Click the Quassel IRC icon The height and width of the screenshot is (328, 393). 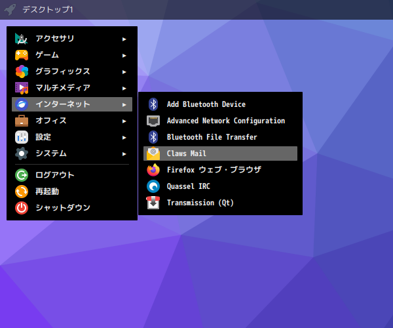[153, 186]
